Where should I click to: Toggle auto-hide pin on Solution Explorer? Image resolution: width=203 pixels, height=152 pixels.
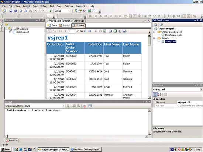198,20
